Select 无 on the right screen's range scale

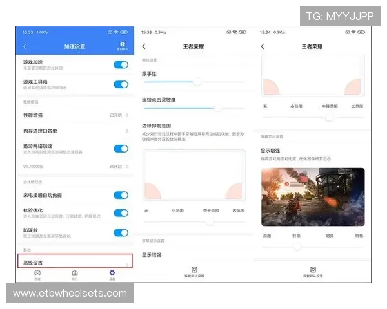coord(265,106)
